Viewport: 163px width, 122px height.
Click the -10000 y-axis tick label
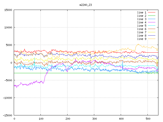[x=7, y=98]
